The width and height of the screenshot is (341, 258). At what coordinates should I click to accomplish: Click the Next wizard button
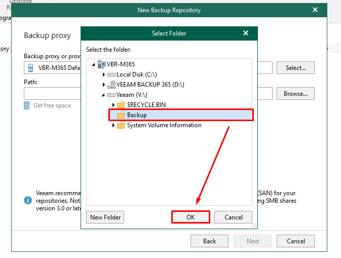pyautogui.click(x=252, y=241)
